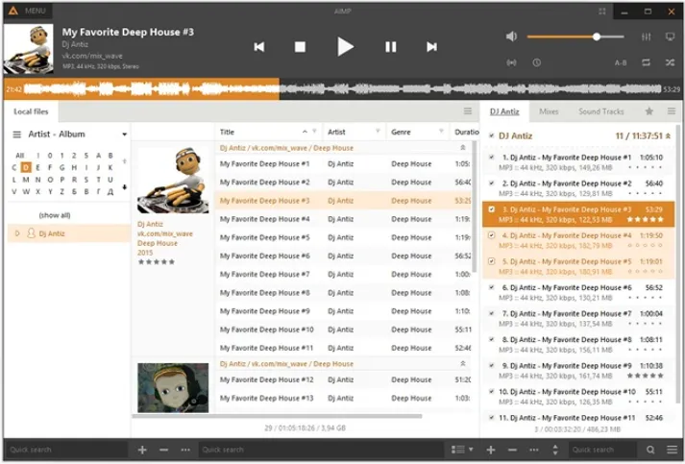Uncheck track 5 My Favorite Deep House #5
Viewport: 685px width, 464px height.
point(492,261)
